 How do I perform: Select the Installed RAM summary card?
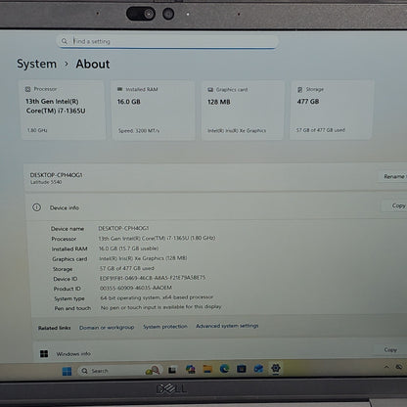point(154,111)
